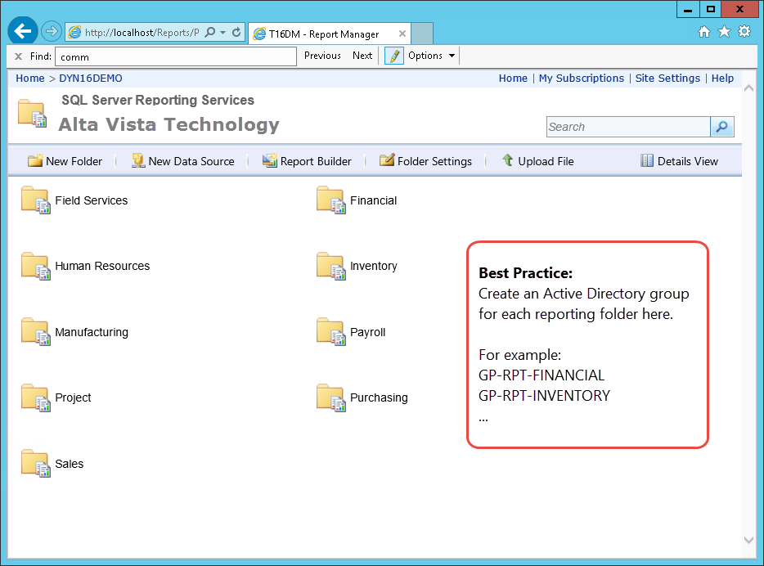Open Folder Settings from the toolbar
The image size is (764, 566).
pos(425,161)
